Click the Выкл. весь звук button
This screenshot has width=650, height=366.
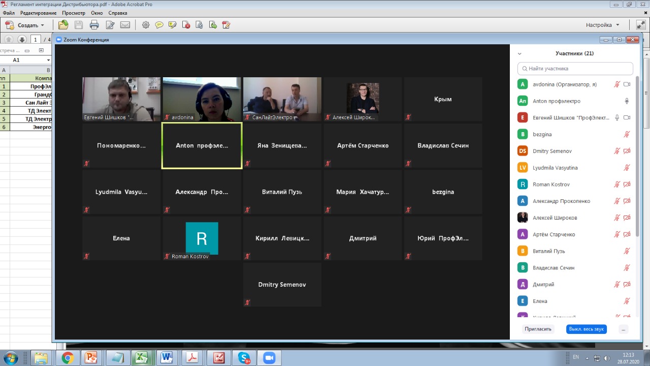[x=586, y=329]
